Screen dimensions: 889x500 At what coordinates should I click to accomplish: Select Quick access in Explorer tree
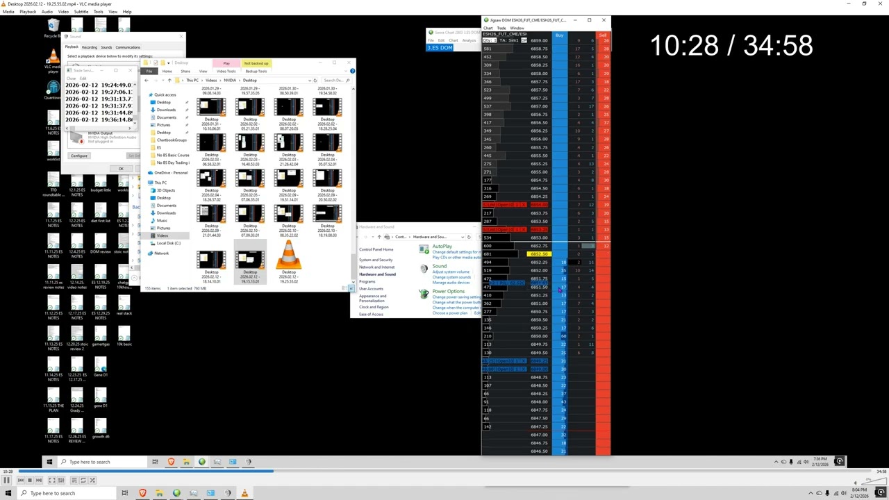(165, 94)
